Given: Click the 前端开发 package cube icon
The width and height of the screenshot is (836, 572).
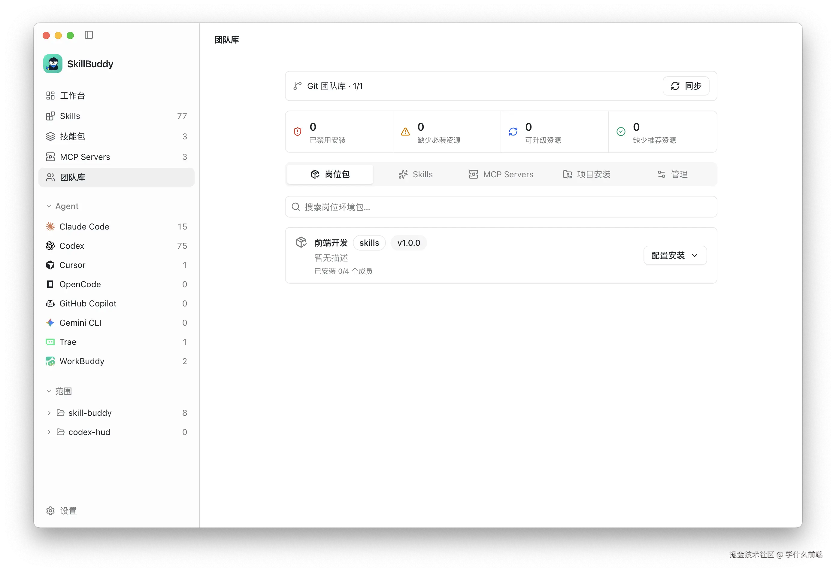Looking at the screenshot, I should pyautogui.click(x=301, y=242).
